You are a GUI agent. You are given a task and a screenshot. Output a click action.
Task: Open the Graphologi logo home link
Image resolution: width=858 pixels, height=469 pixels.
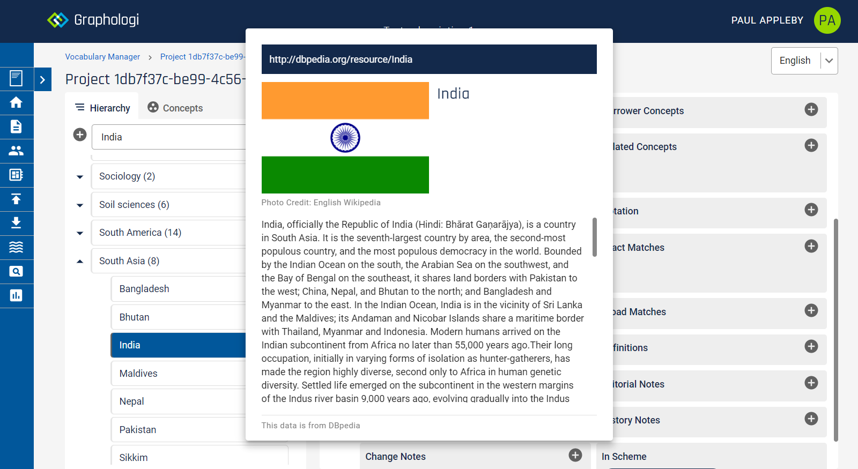[x=93, y=20]
